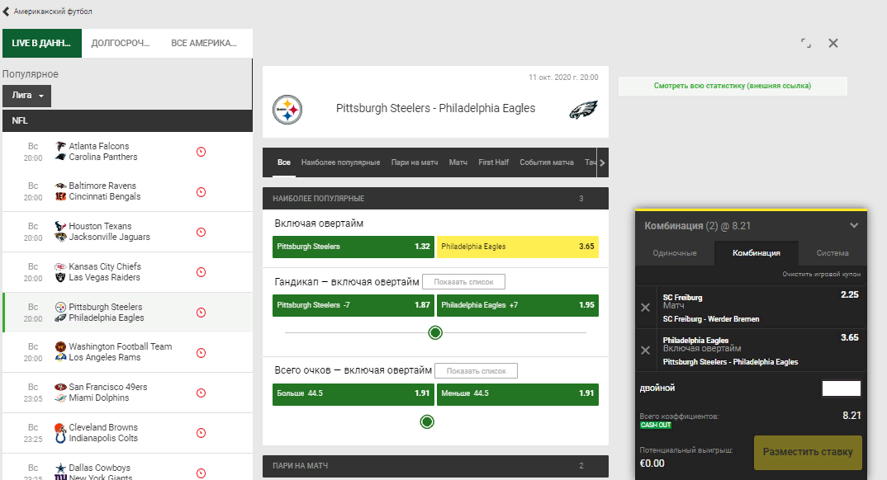Bet Меньше 44.5 at 1.91

(518, 394)
